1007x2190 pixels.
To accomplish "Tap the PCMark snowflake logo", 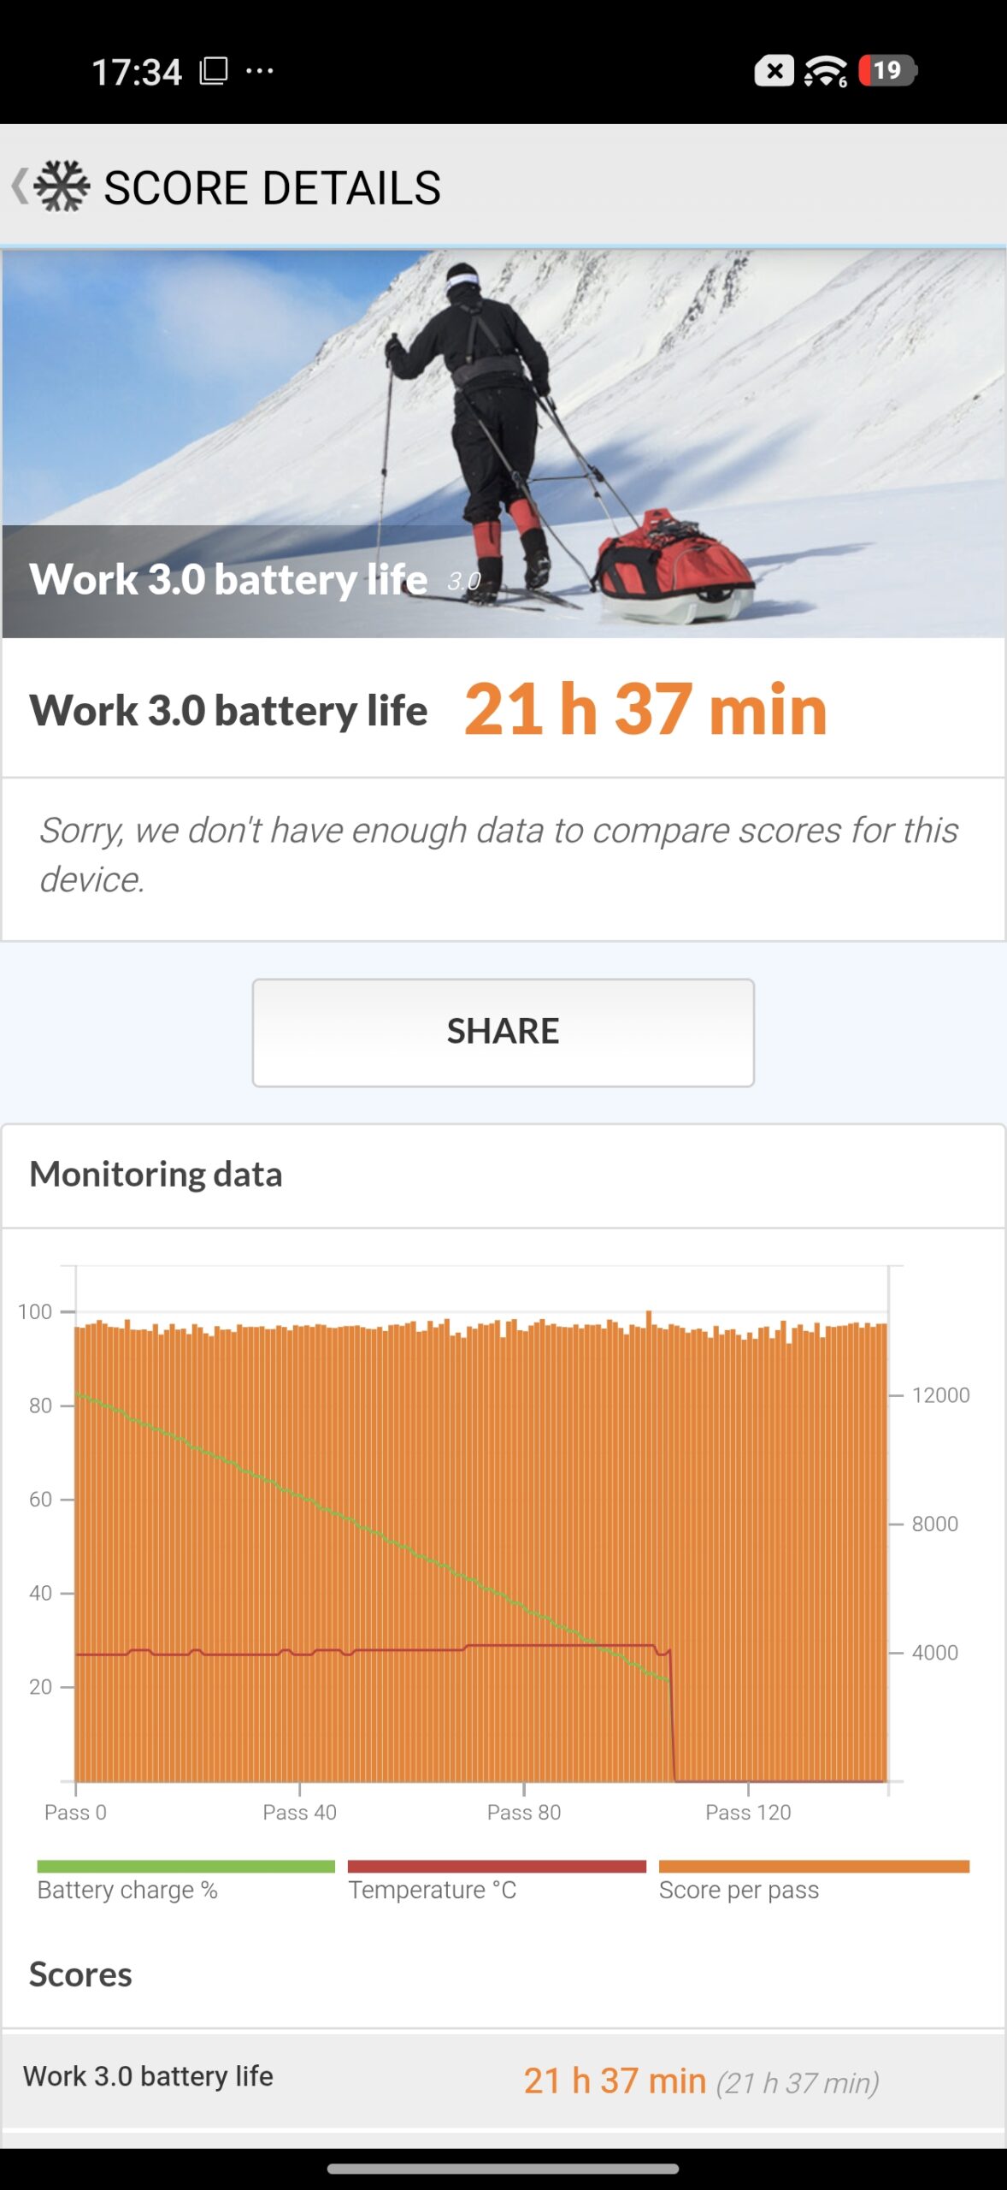I will [62, 186].
